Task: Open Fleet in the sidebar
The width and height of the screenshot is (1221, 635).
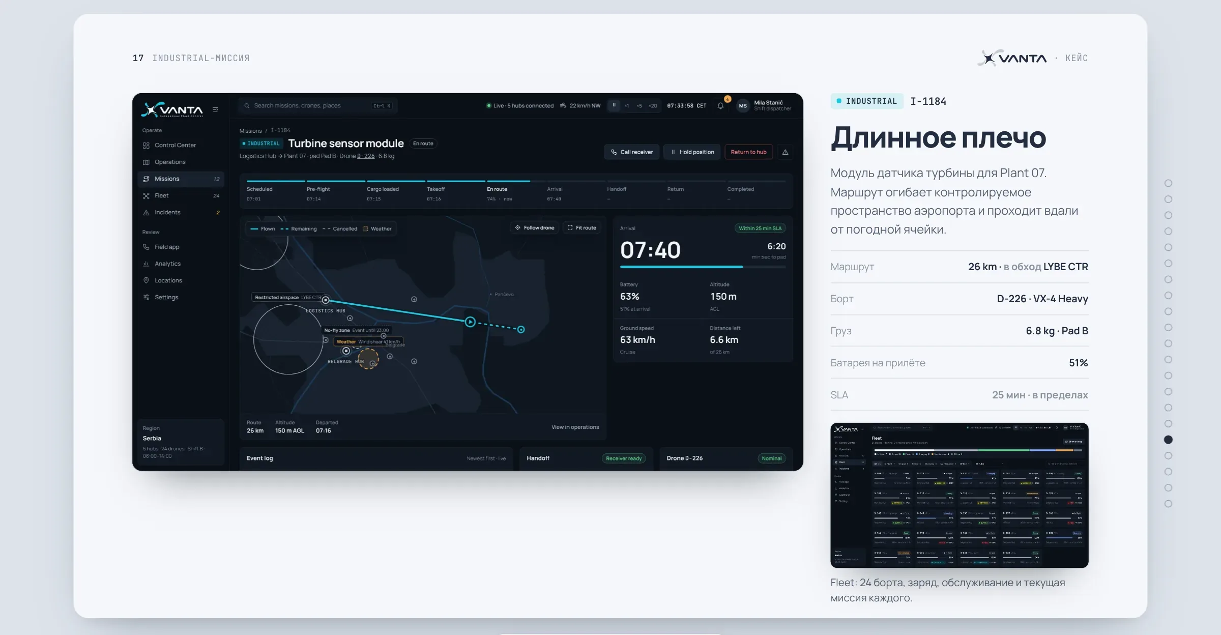Action: click(181, 196)
